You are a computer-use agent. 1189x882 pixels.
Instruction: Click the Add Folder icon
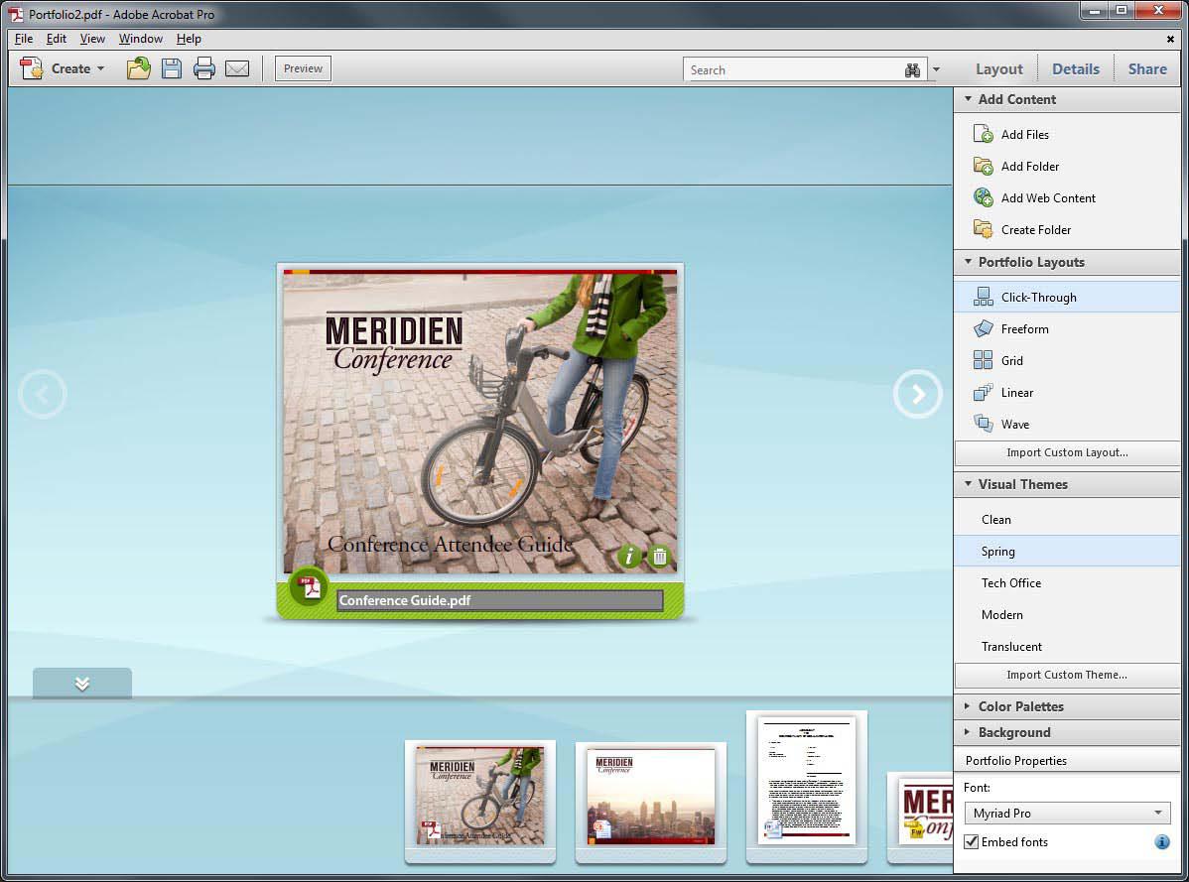pyautogui.click(x=984, y=166)
